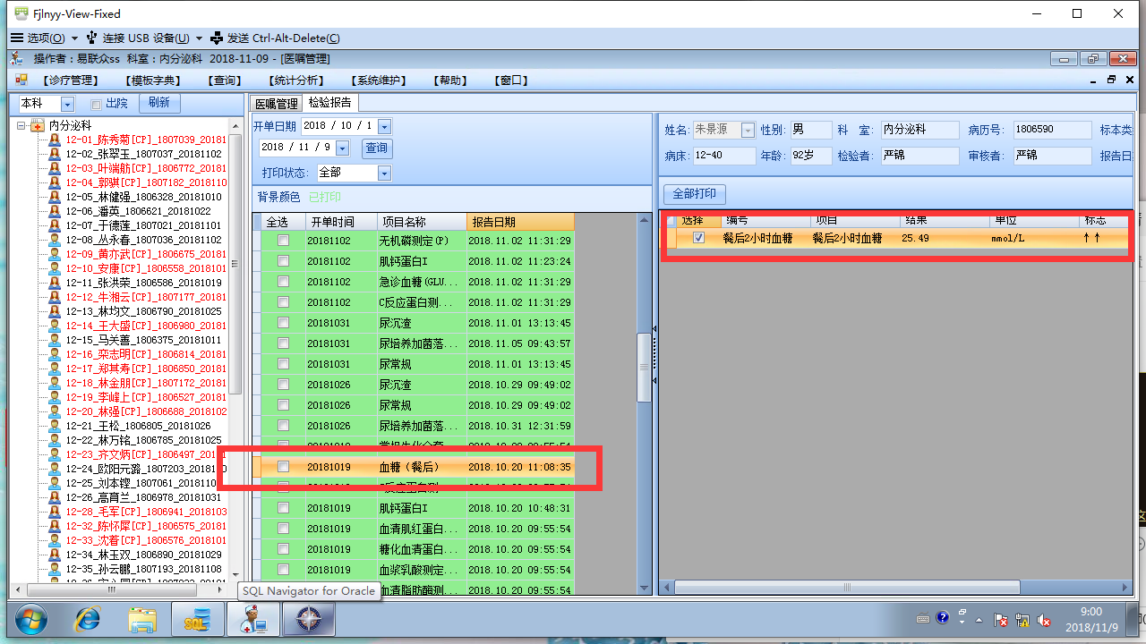The width and height of the screenshot is (1146, 644).
Task: Click the application icon left of 诊疗管理 menu
Action: point(21,80)
